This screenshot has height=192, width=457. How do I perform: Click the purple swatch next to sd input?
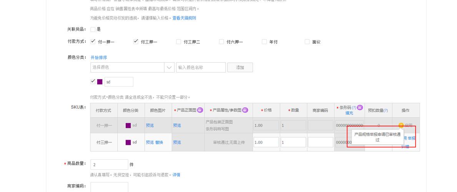tap(100, 82)
